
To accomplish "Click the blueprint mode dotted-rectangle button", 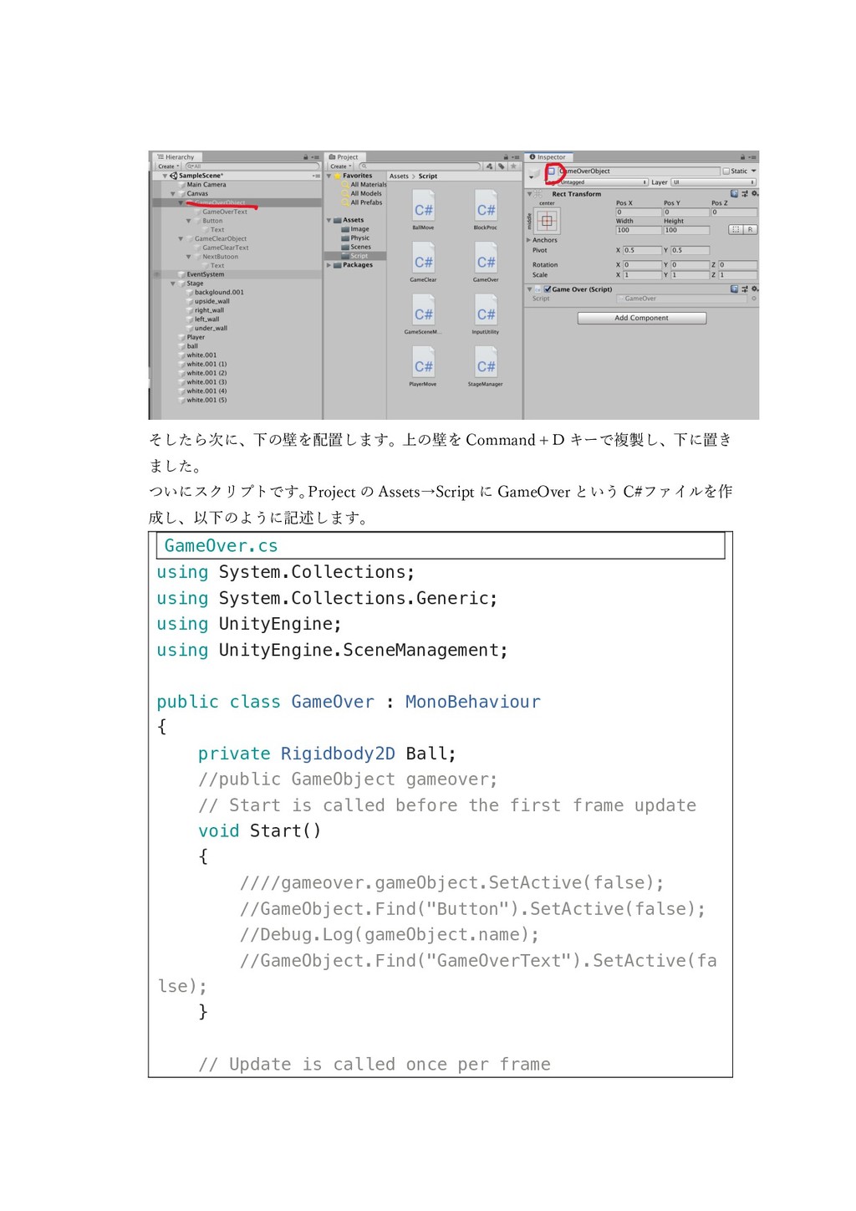I will [x=736, y=229].
